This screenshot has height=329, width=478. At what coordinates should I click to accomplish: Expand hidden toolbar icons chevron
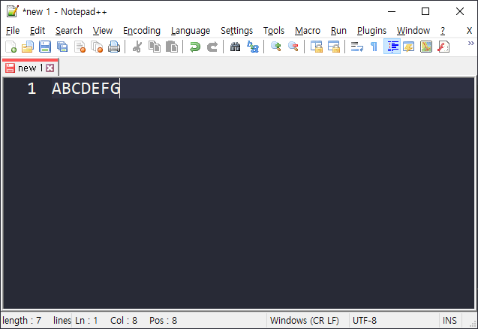(471, 44)
